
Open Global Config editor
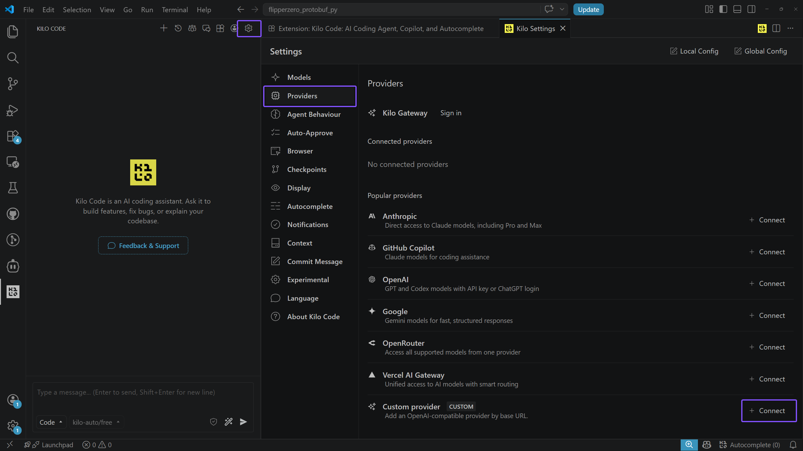pos(761,51)
